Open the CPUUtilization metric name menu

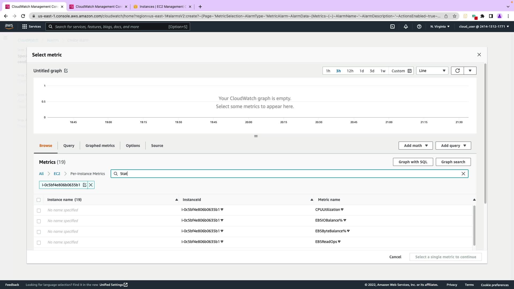pyautogui.click(x=342, y=210)
